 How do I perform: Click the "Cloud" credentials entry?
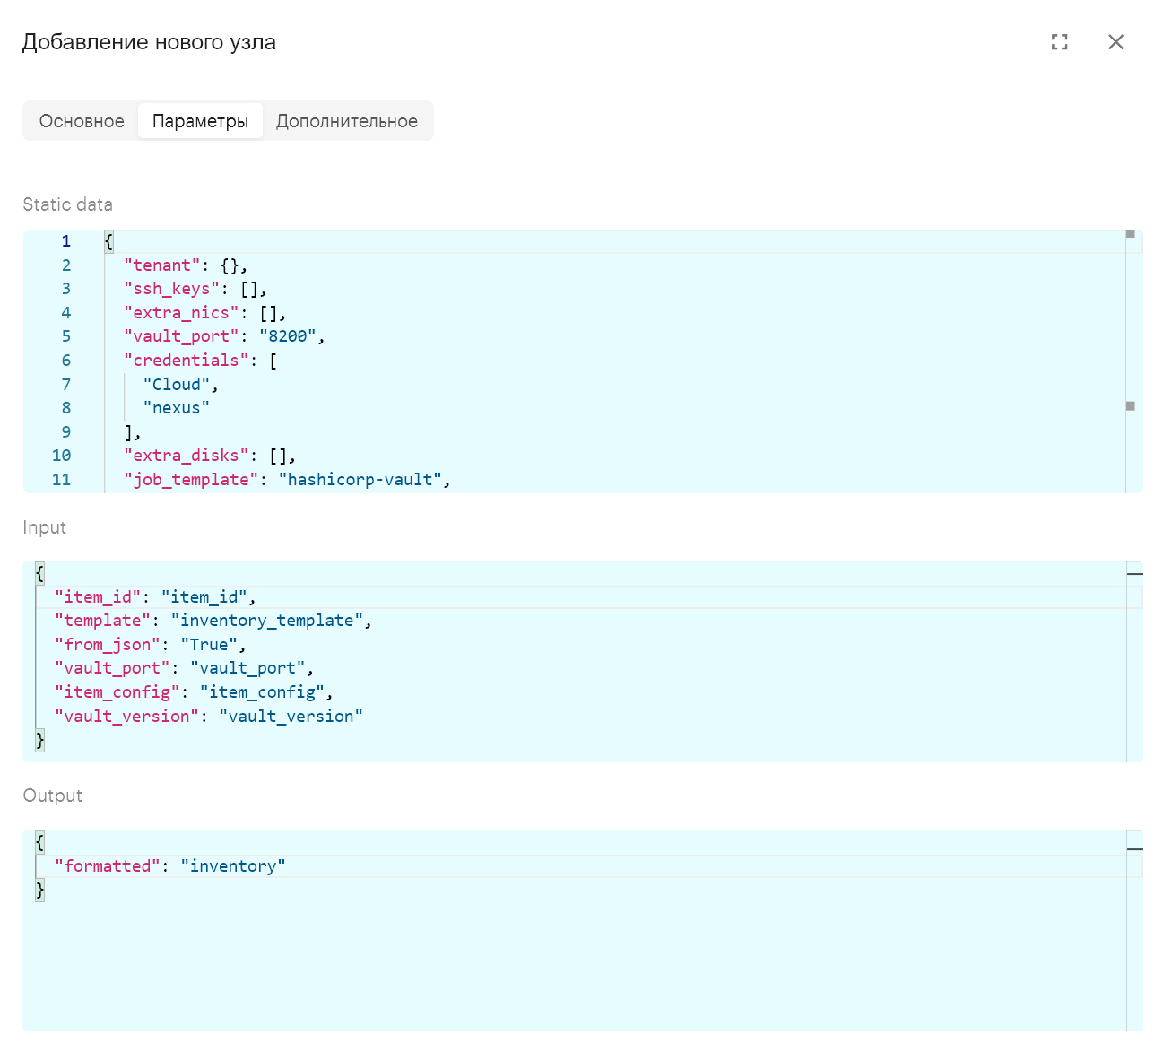pyautogui.click(x=176, y=385)
